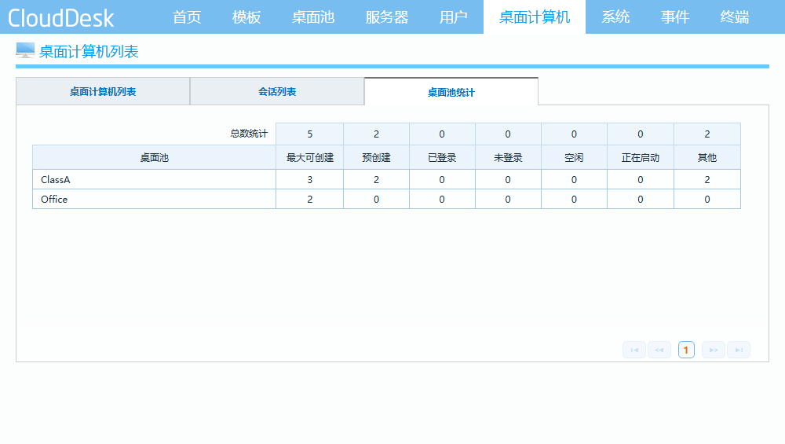Click the 预创建 column header
Viewport: 785px width, 444px height.
(x=377, y=157)
